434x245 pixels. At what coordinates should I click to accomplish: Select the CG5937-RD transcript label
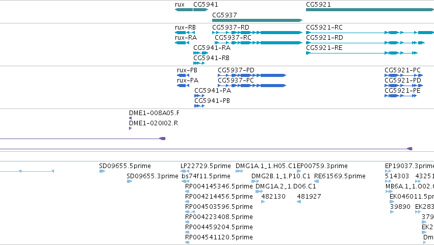click(x=231, y=28)
